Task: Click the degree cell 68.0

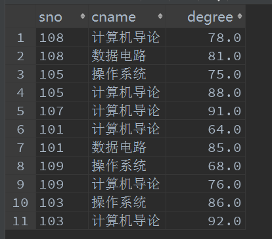Action: pyautogui.click(x=206, y=166)
